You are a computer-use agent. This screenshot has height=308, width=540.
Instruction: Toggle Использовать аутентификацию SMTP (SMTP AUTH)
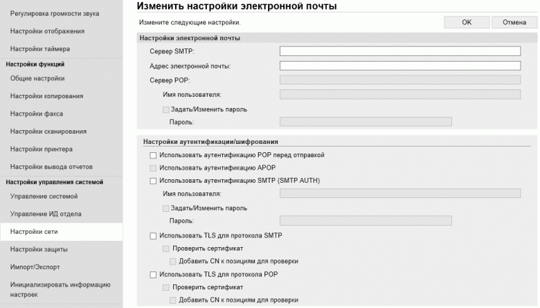pos(154,181)
